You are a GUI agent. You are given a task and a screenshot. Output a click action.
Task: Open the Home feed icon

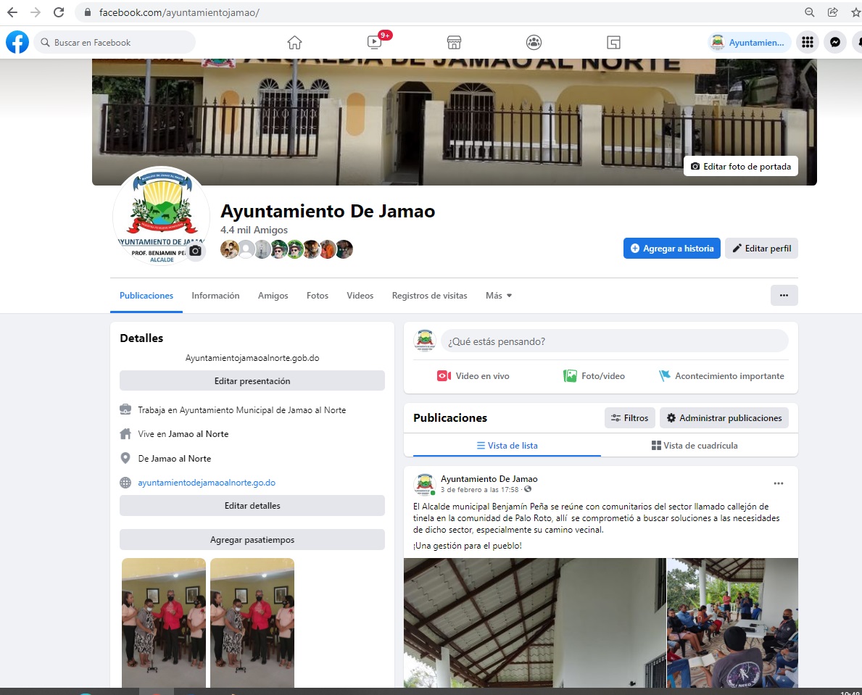pos(294,42)
